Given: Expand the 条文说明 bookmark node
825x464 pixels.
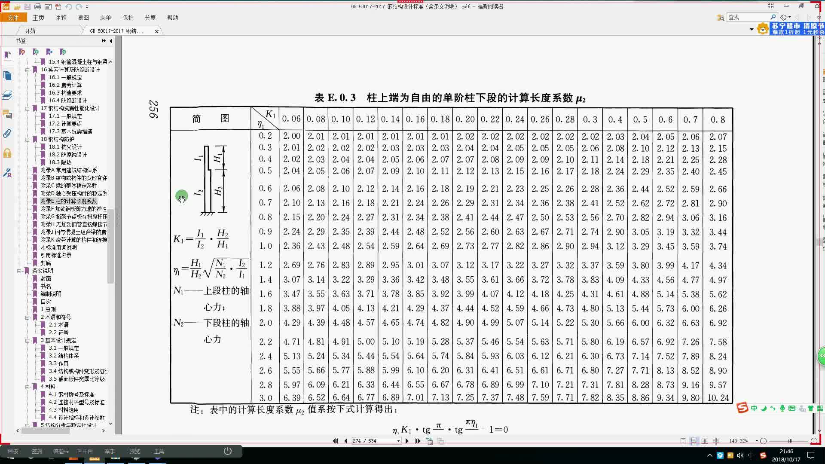Looking at the screenshot, I should pyautogui.click(x=18, y=270).
